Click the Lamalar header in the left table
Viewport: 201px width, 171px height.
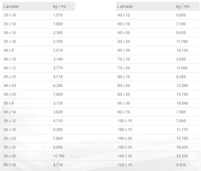11,6
